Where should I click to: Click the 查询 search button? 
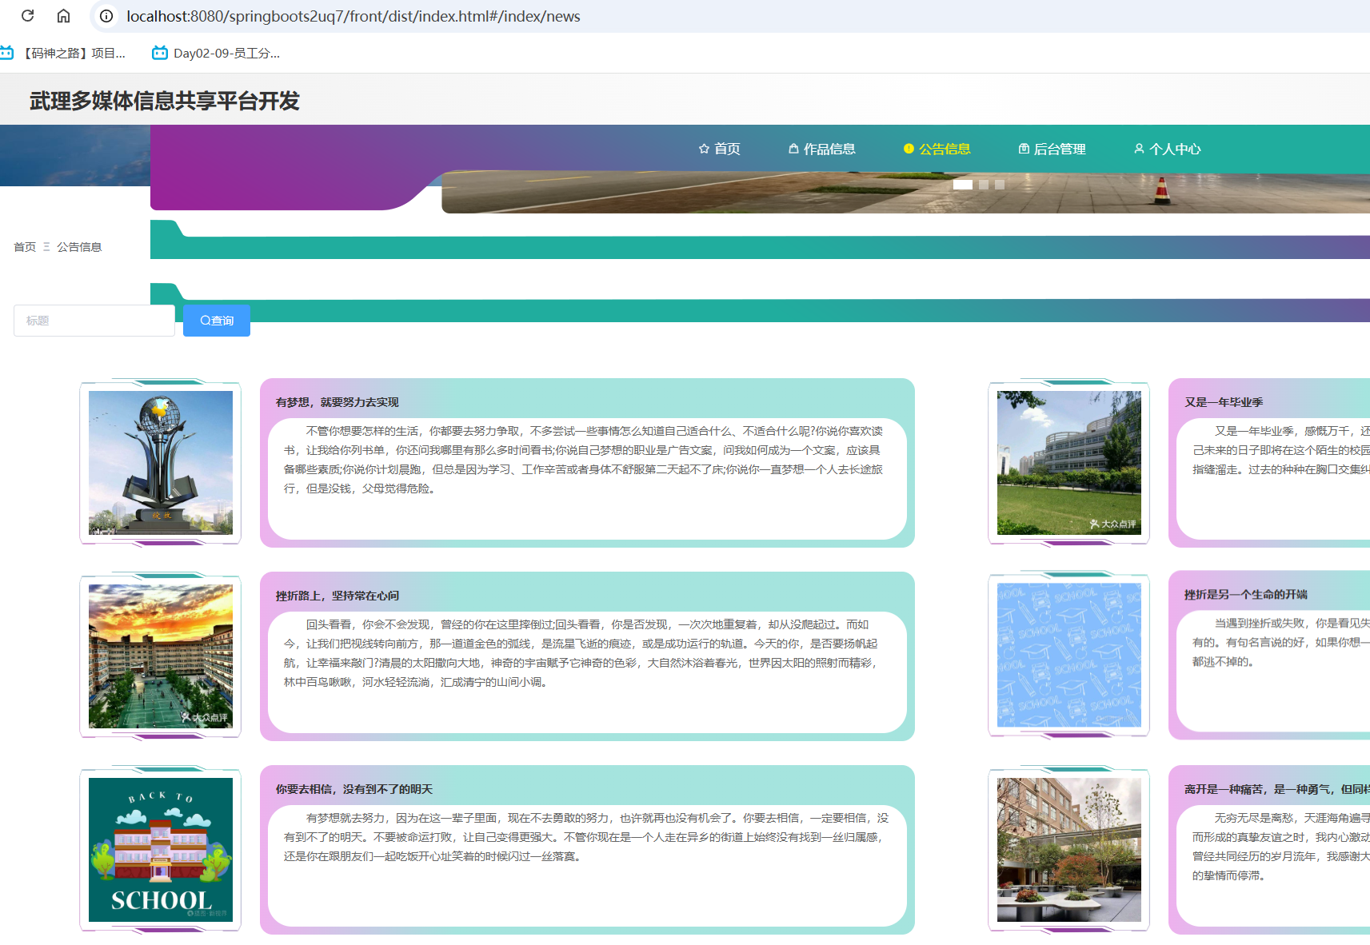pyautogui.click(x=217, y=321)
